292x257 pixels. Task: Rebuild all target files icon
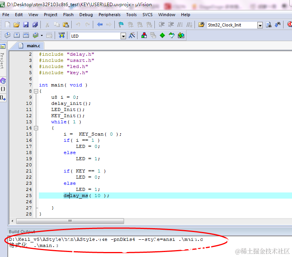pos(26,35)
